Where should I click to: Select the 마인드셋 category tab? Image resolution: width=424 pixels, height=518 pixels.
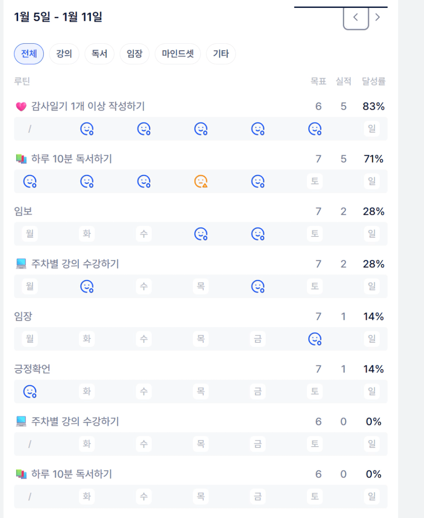178,54
